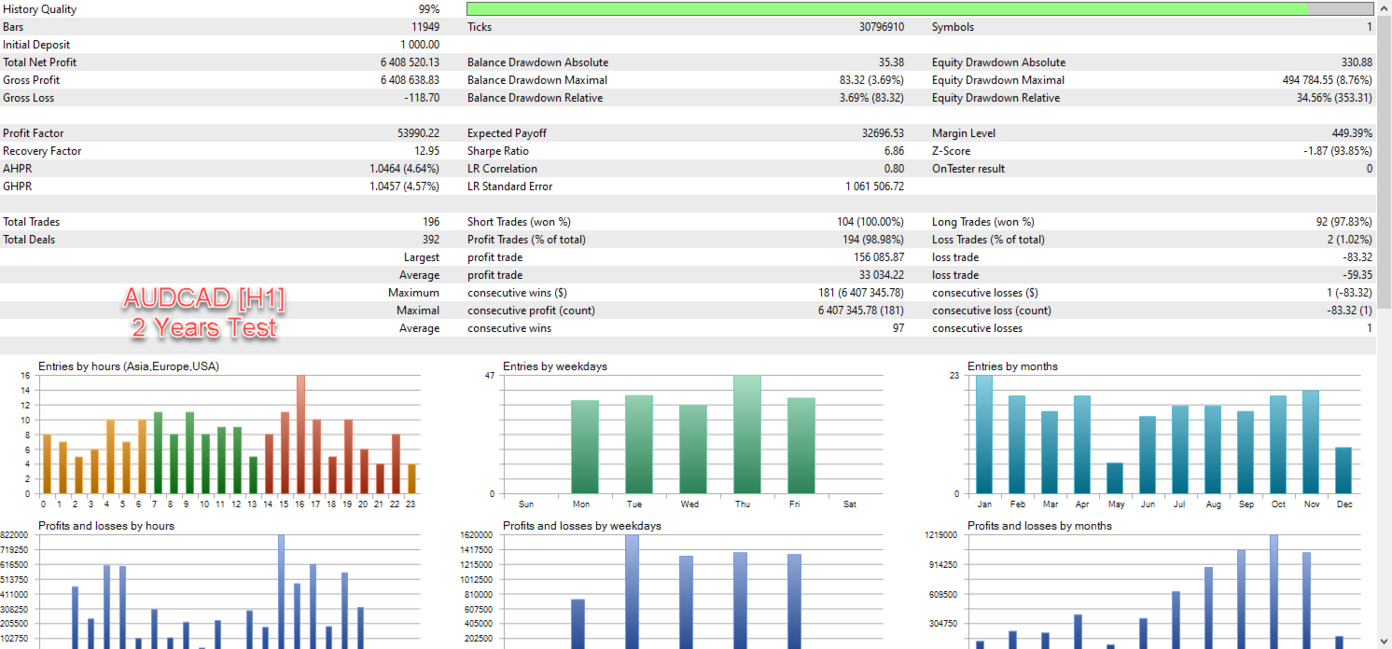
Task: Click Profit Trades value '194 (98.98%)'
Action: click(873, 240)
